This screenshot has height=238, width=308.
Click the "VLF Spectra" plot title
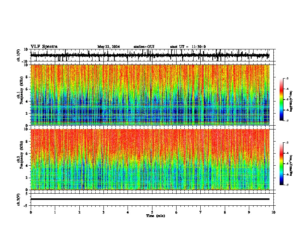point(44,47)
